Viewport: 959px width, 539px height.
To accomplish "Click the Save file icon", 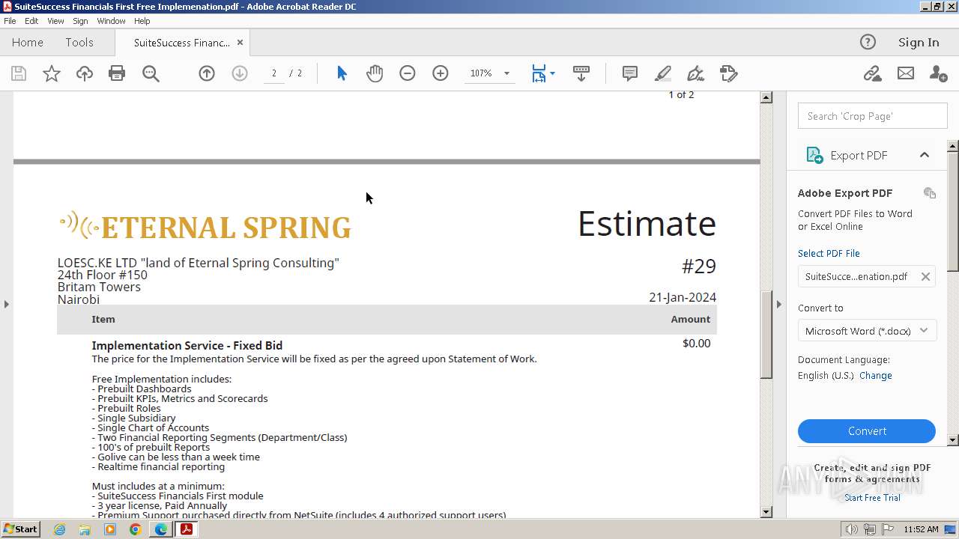I will click(19, 73).
